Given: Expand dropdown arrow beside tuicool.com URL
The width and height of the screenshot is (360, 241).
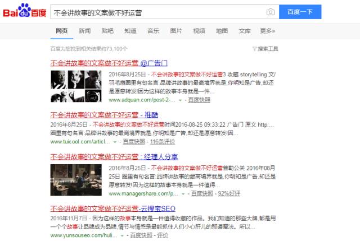Looking at the screenshot, I should (115, 142).
